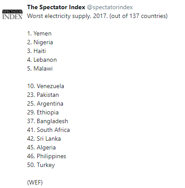Click the (WEF) source attribution

coord(35,183)
